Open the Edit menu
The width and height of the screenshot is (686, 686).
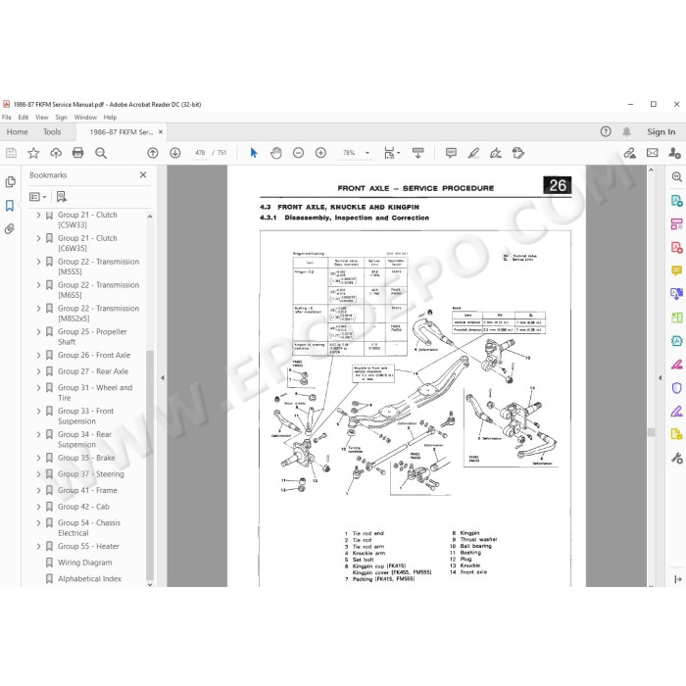[x=24, y=118]
